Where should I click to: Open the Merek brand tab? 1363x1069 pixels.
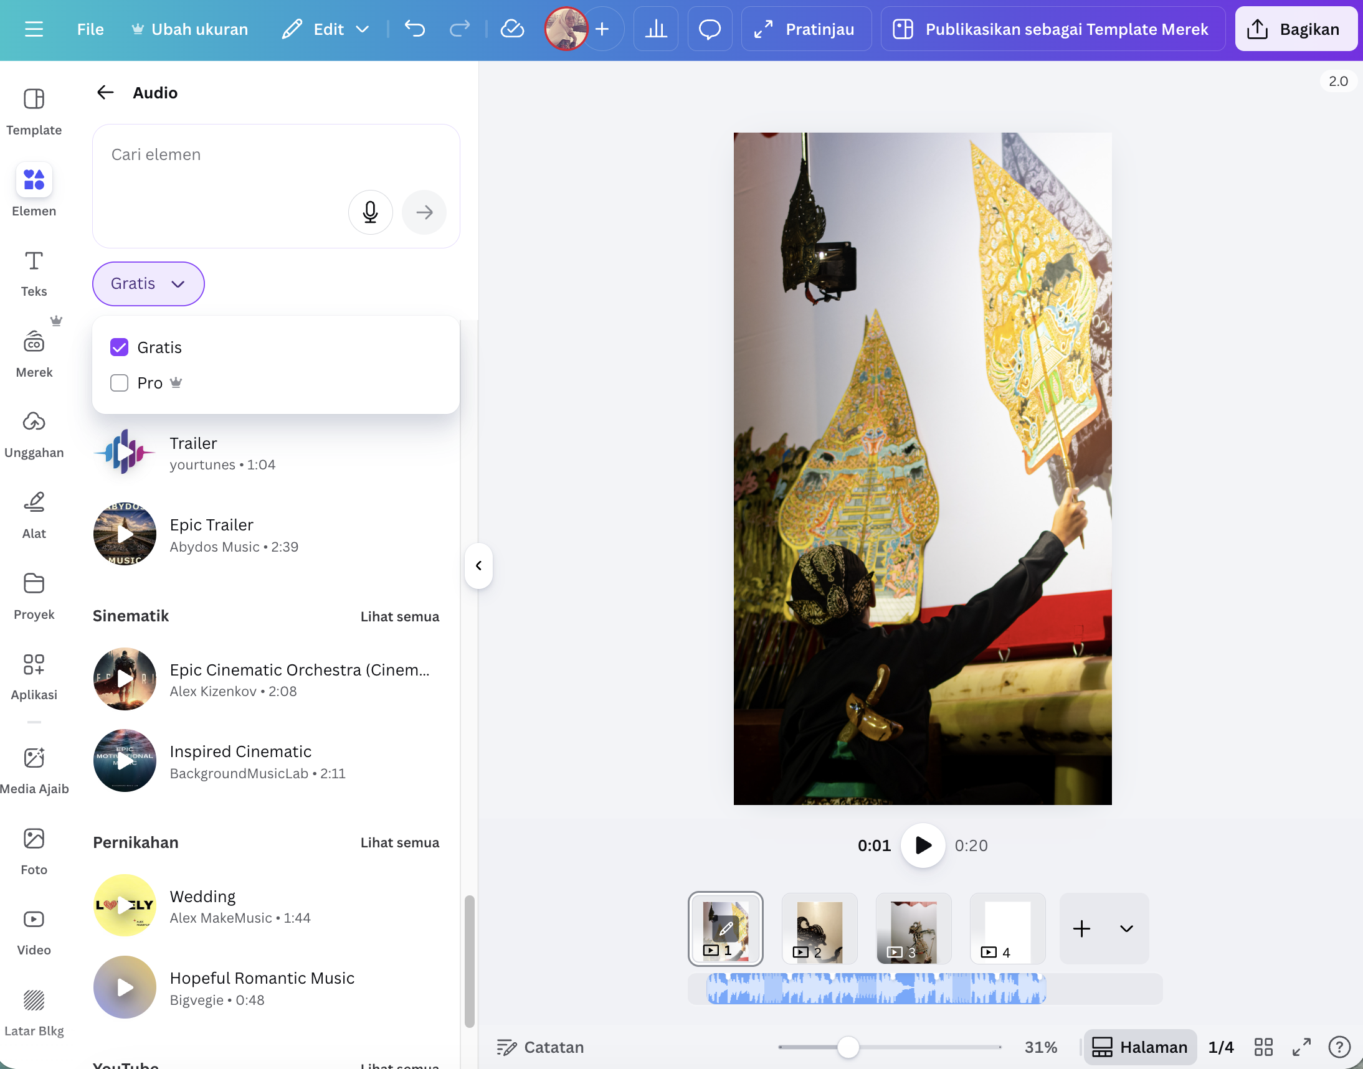click(x=34, y=354)
